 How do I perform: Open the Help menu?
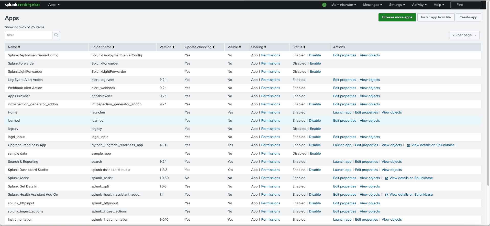coord(439,5)
